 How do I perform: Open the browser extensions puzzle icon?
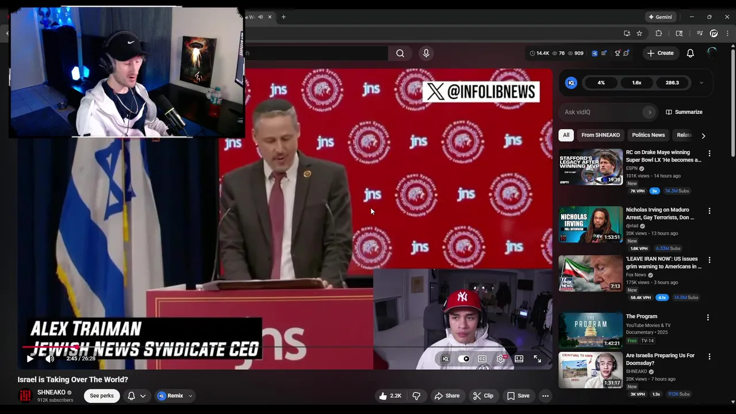tap(659, 33)
